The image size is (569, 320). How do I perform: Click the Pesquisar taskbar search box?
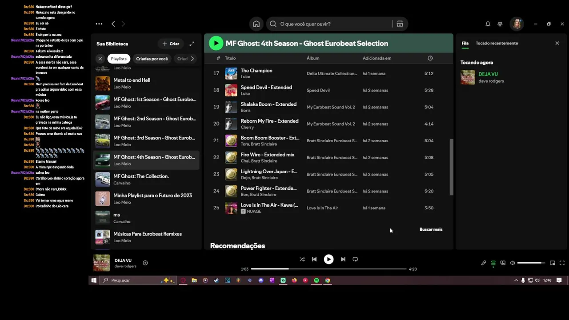click(x=138, y=280)
